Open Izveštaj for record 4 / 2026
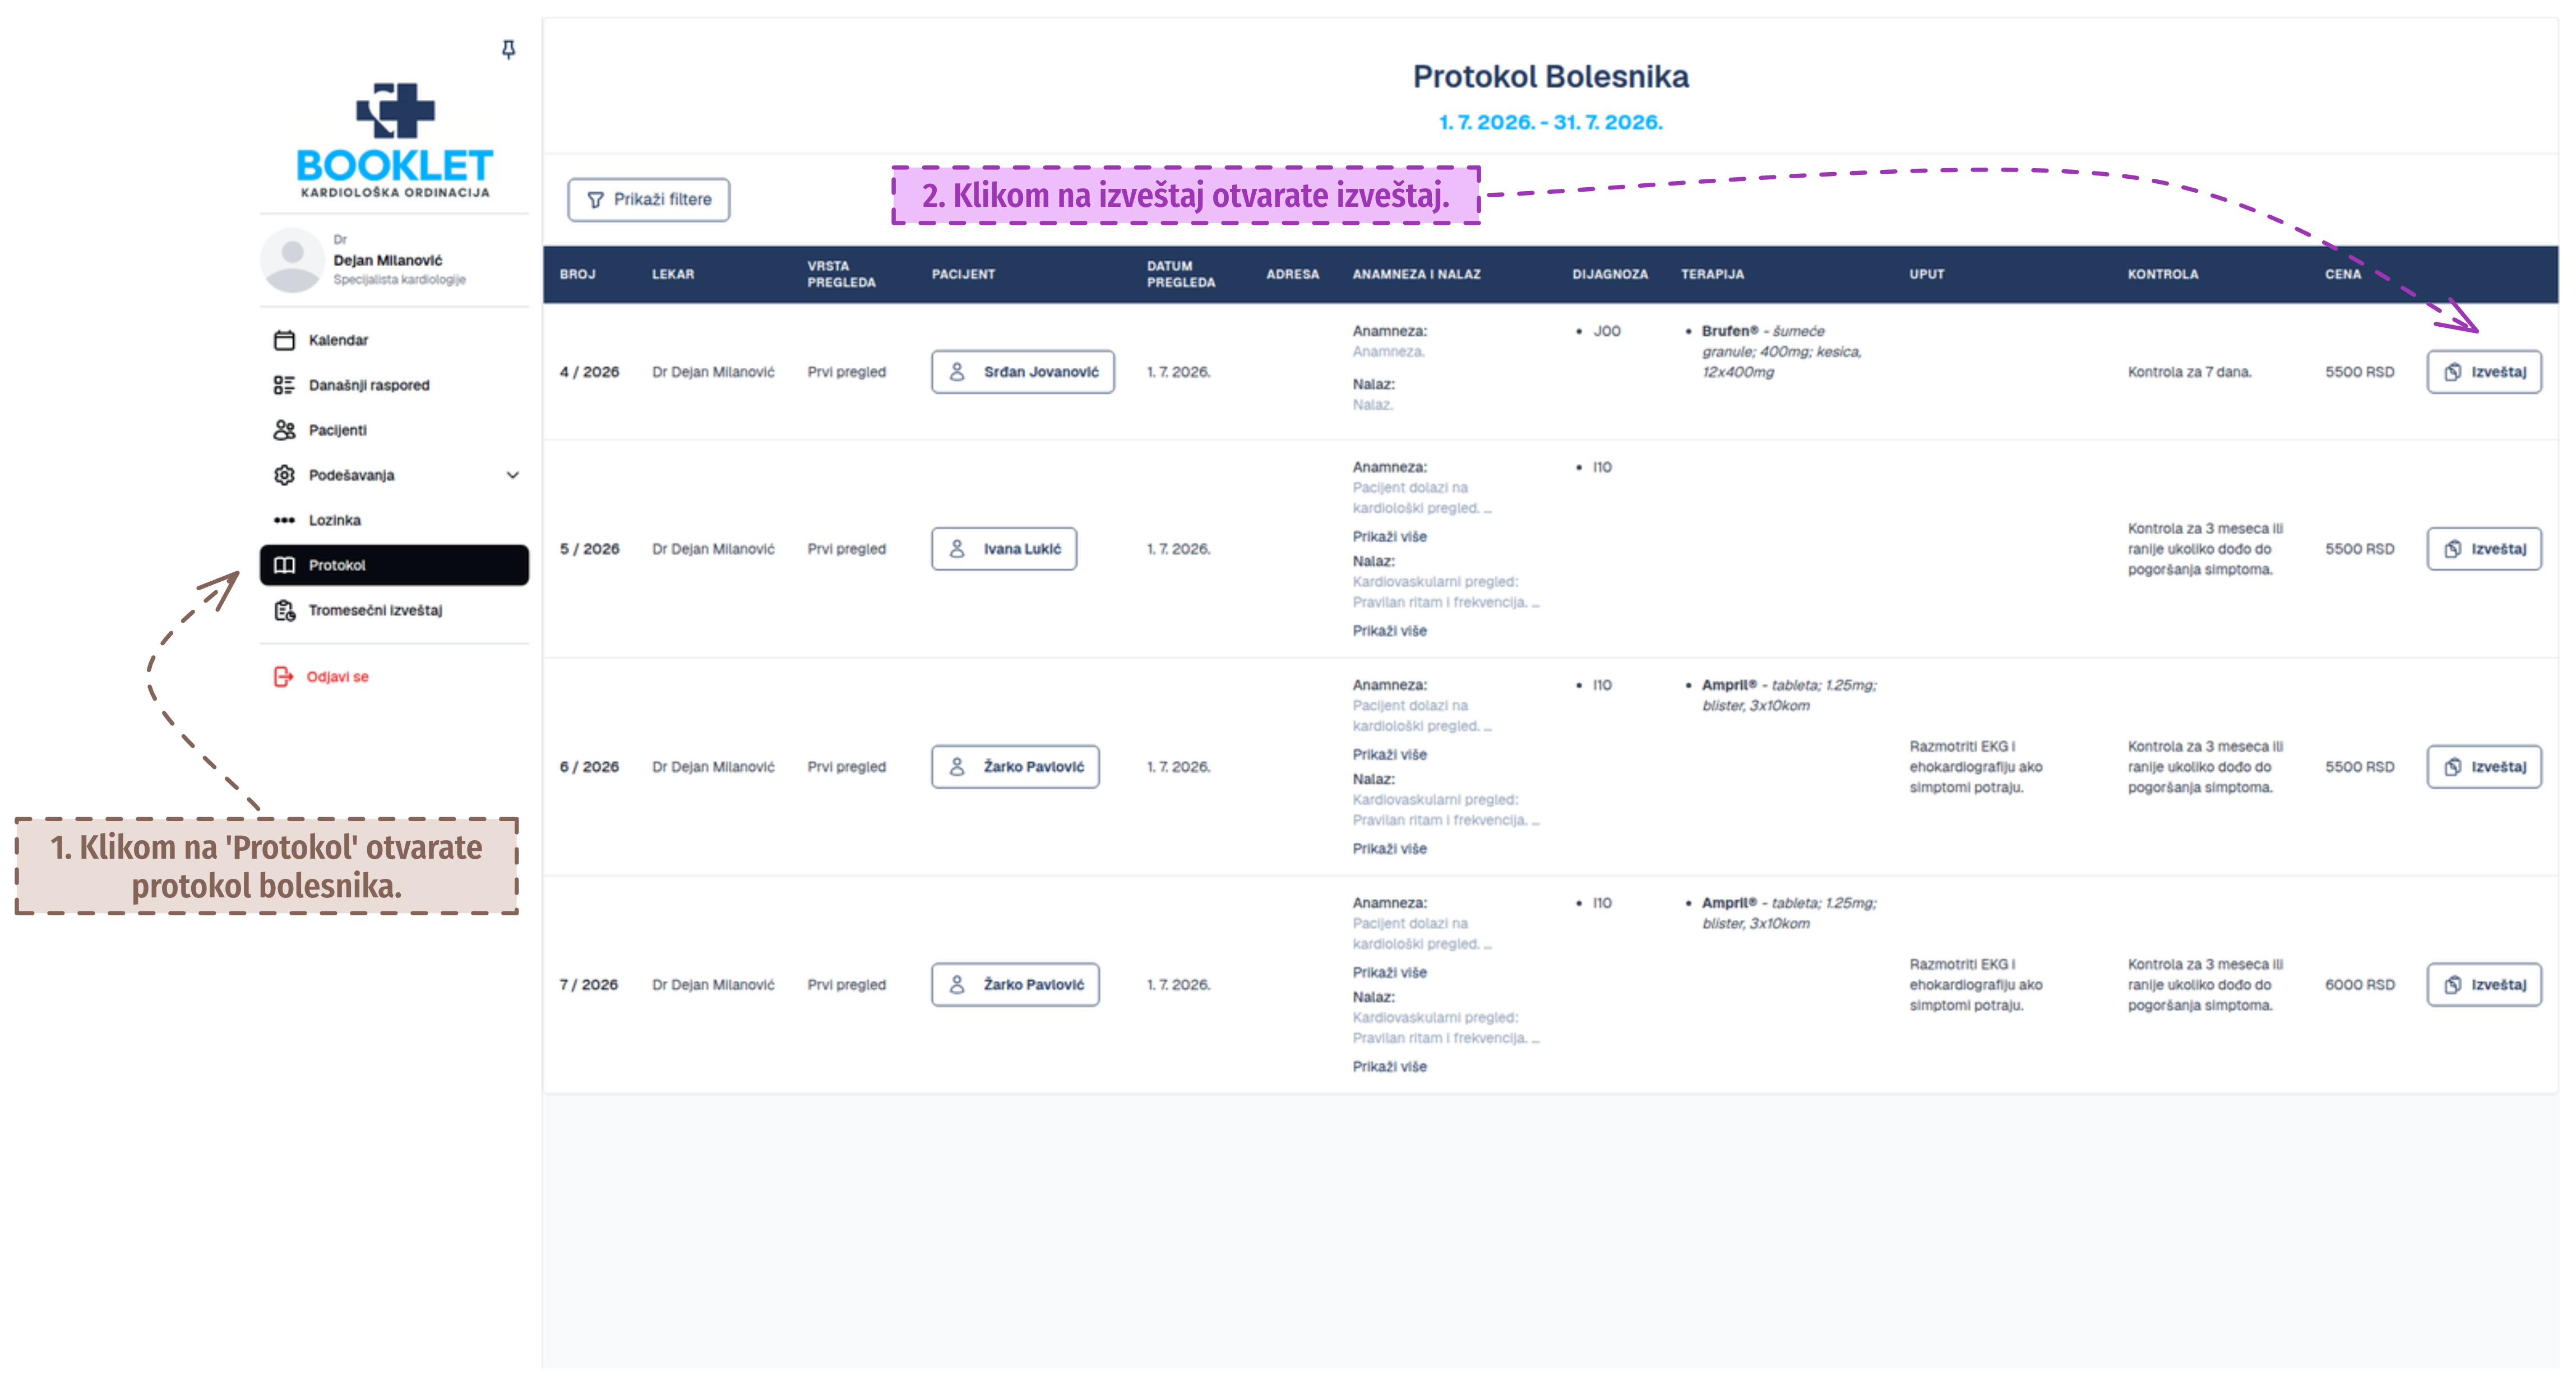Image resolution: width=2576 pixels, height=1385 pixels. 2484,372
